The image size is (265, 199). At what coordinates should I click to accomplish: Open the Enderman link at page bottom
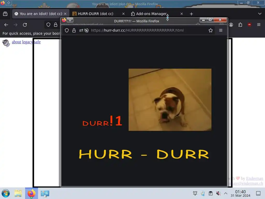(255, 178)
